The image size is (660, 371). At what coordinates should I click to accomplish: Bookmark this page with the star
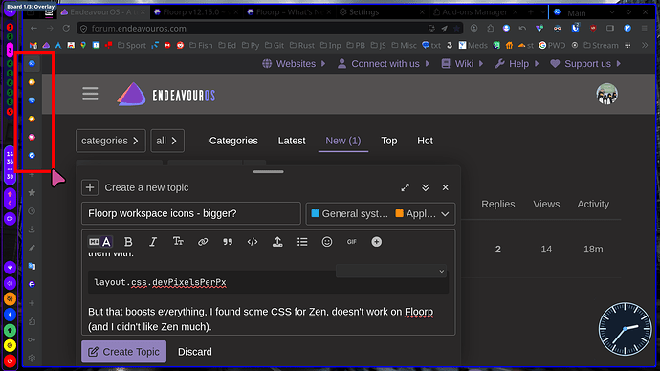[x=456, y=28]
